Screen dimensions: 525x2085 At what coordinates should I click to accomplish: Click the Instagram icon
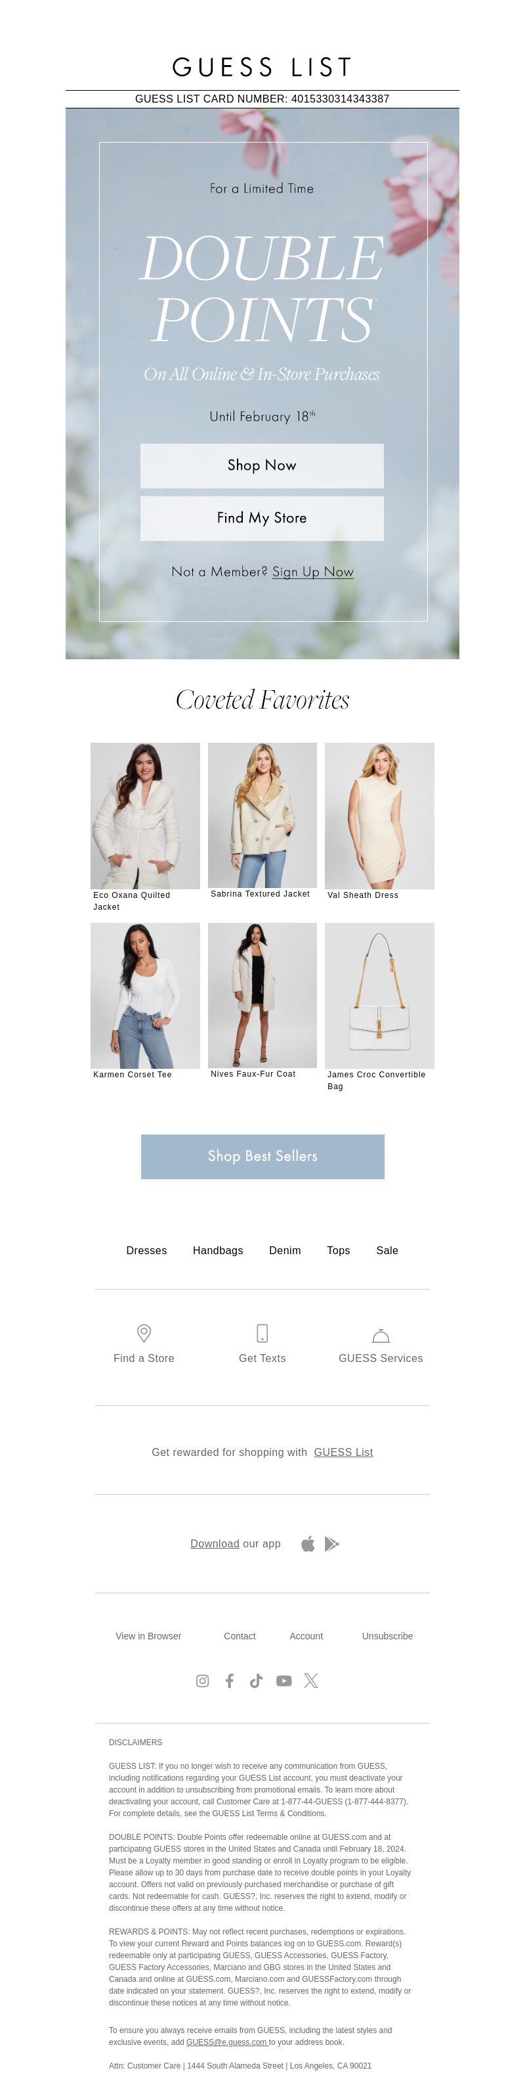coord(203,1681)
